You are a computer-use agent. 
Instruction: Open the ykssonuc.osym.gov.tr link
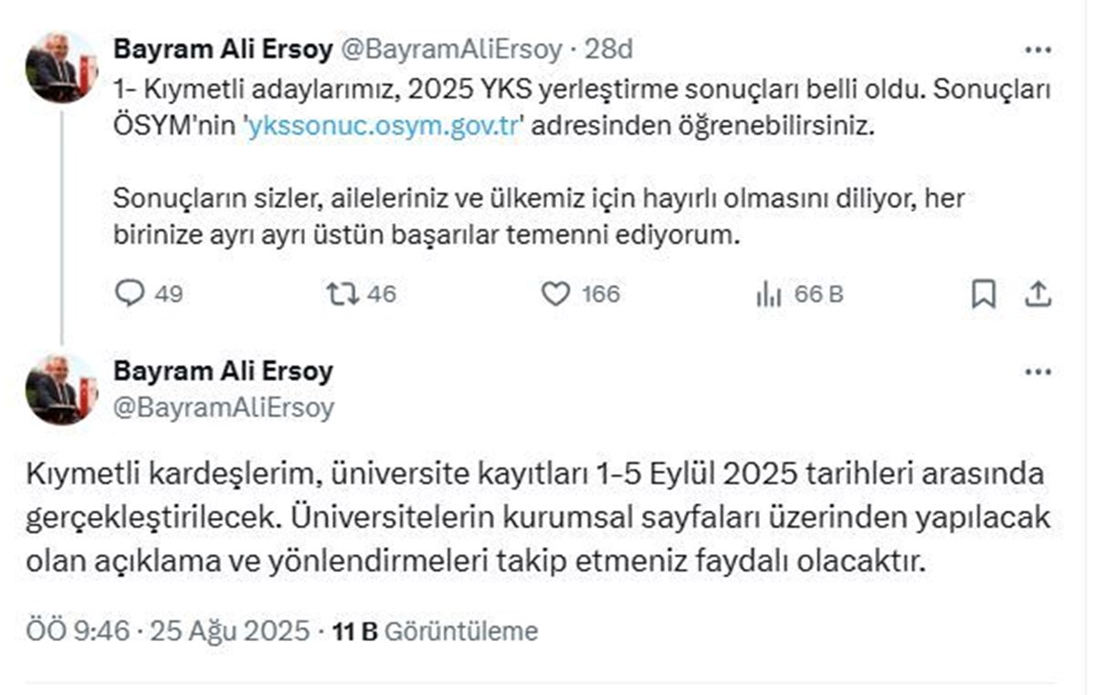tap(384, 126)
